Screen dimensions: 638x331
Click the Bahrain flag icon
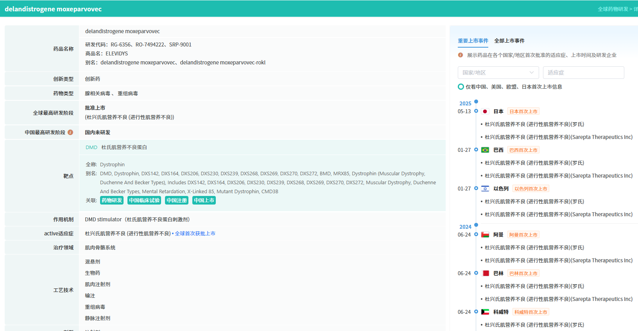(x=485, y=274)
